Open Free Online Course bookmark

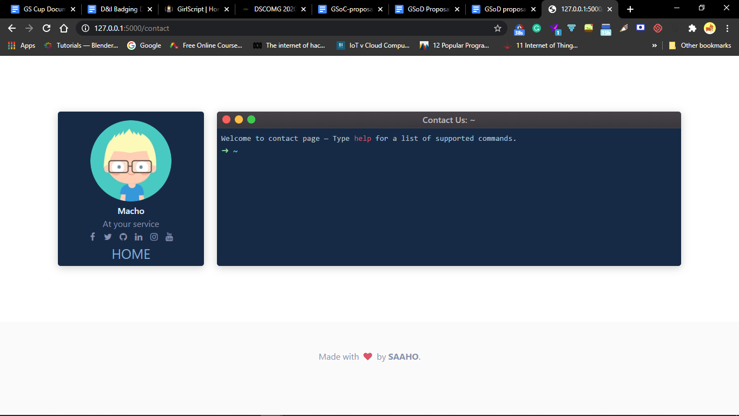coord(206,45)
